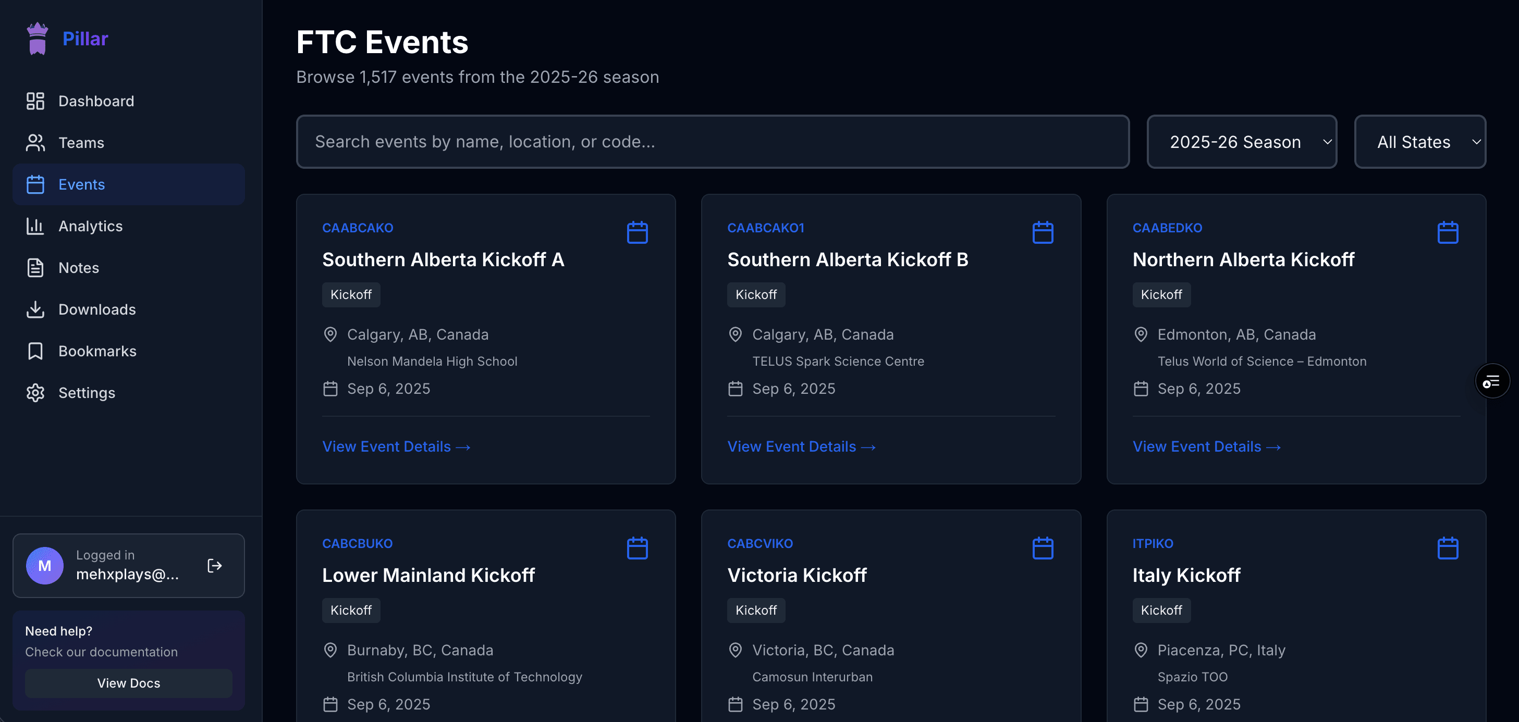Open the floating list widget at right edge
Screen dimensions: 1519x722
pyautogui.click(x=1492, y=381)
